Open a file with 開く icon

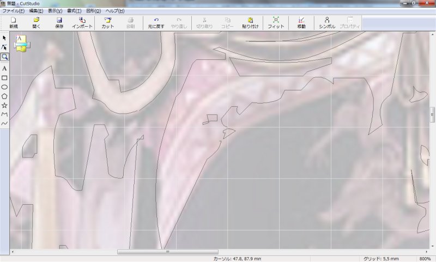point(36,23)
